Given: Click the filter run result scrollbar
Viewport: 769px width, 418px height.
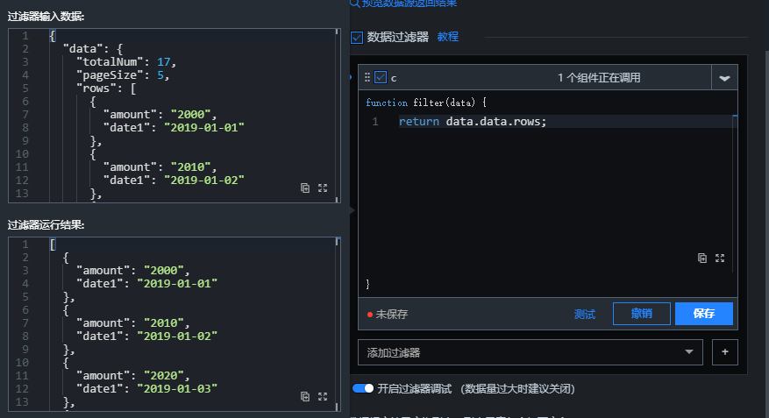Looking at the screenshot, I should click(x=338, y=324).
